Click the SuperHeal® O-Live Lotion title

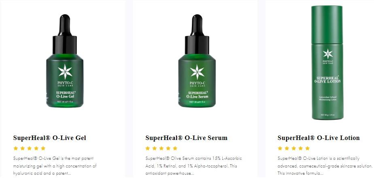click(x=319, y=138)
